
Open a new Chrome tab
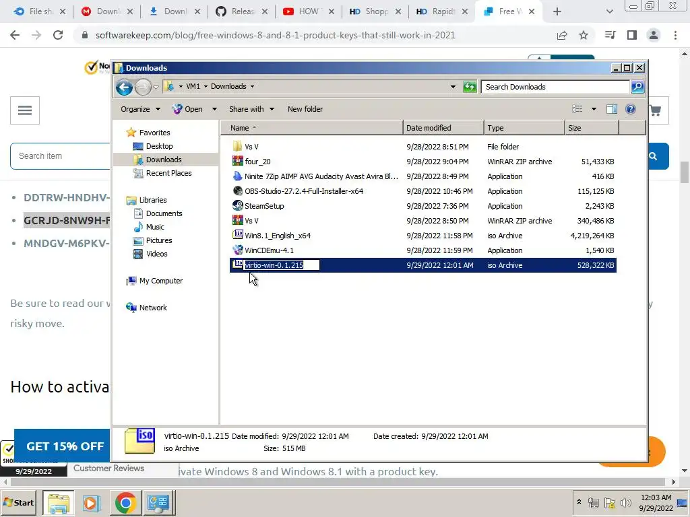coord(557,11)
